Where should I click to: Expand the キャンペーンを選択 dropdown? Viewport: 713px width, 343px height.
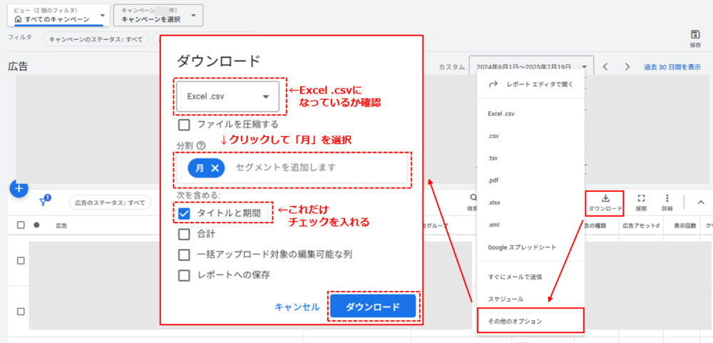click(x=158, y=16)
